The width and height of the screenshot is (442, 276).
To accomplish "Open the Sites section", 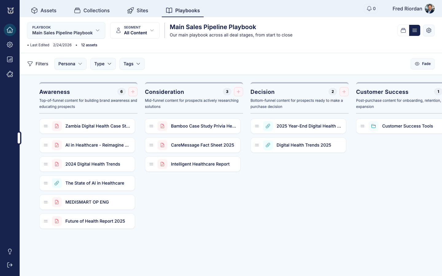I will tap(138, 10).
